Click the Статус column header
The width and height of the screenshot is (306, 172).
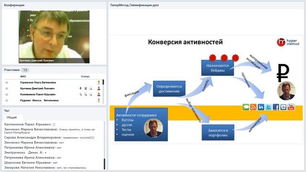click(85, 76)
